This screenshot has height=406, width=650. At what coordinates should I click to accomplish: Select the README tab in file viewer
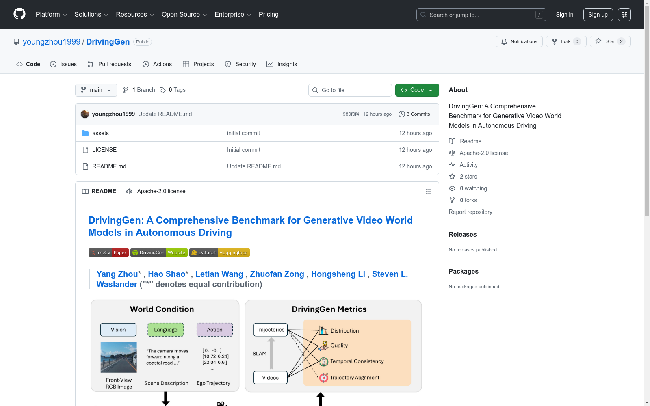pos(99,191)
